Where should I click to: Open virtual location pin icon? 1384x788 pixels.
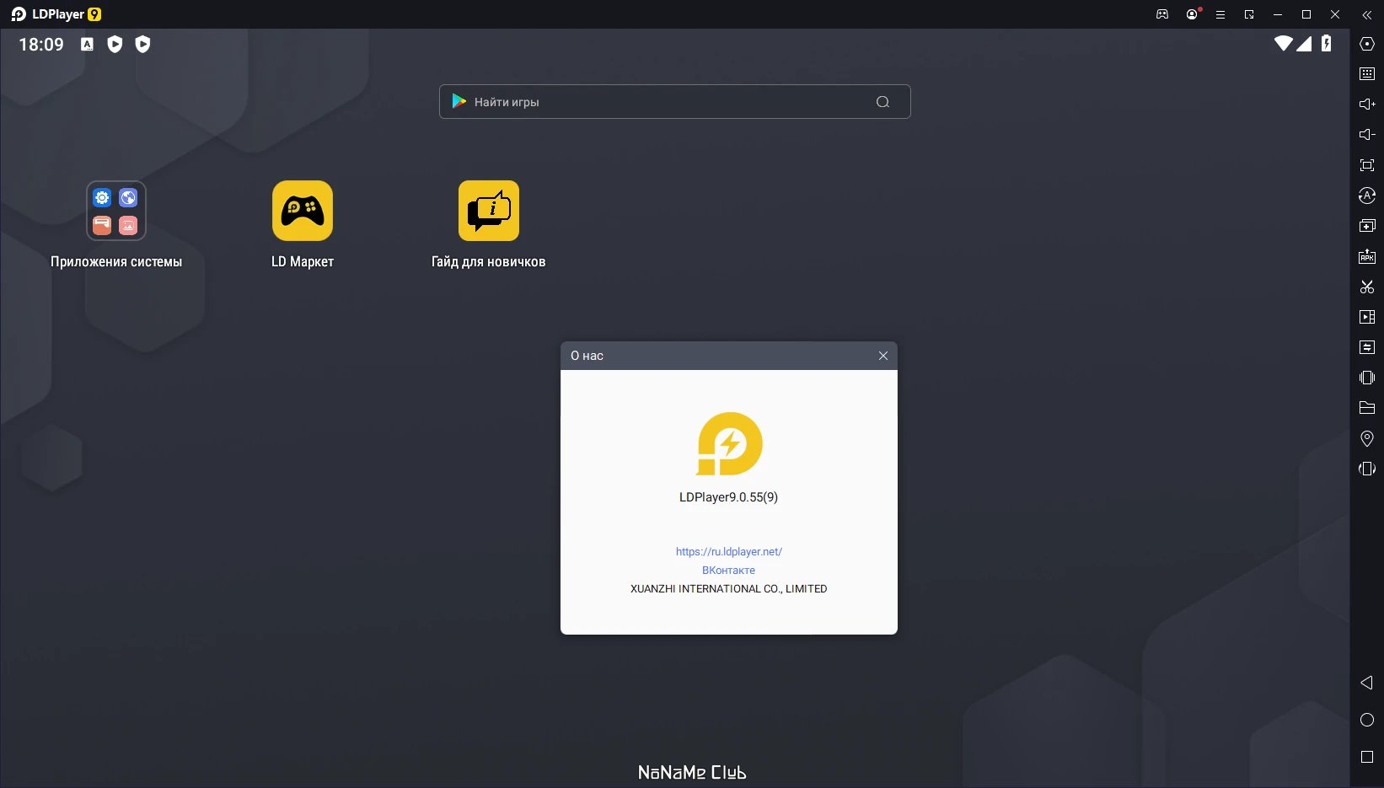tap(1367, 438)
